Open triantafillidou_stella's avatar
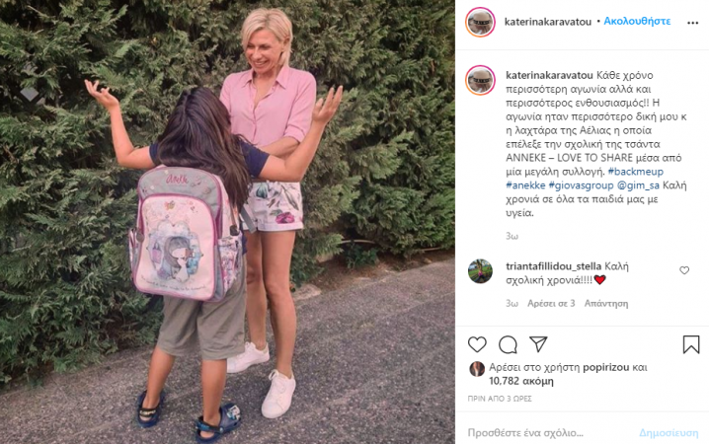The height and width of the screenshot is (444, 709). 480,271
